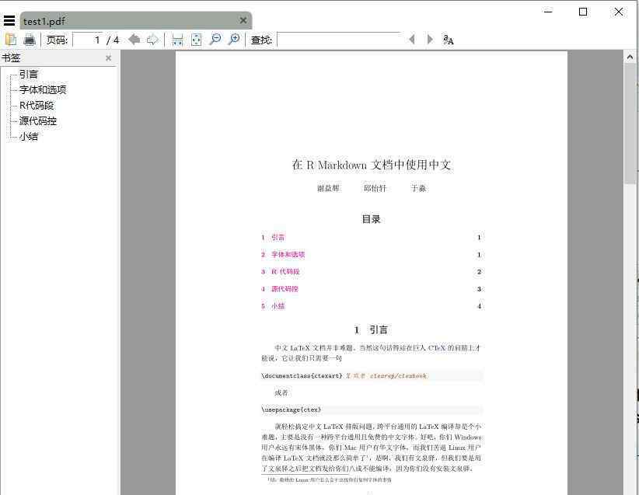Image resolution: width=639 pixels, height=495 pixels.
Task: Go to next page arrow
Action: pyautogui.click(x=153, y=40)
